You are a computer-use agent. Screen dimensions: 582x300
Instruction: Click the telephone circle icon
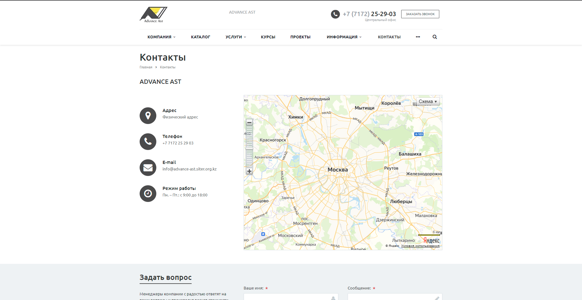(x=148, y=142)
